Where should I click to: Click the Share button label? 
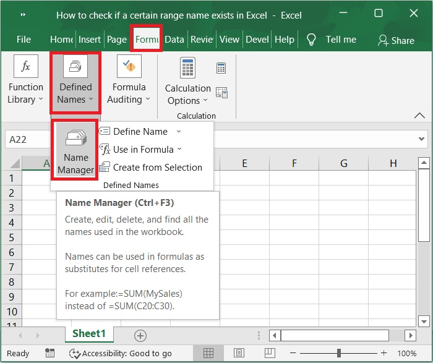pyautogui.click(x=403, y=41)
